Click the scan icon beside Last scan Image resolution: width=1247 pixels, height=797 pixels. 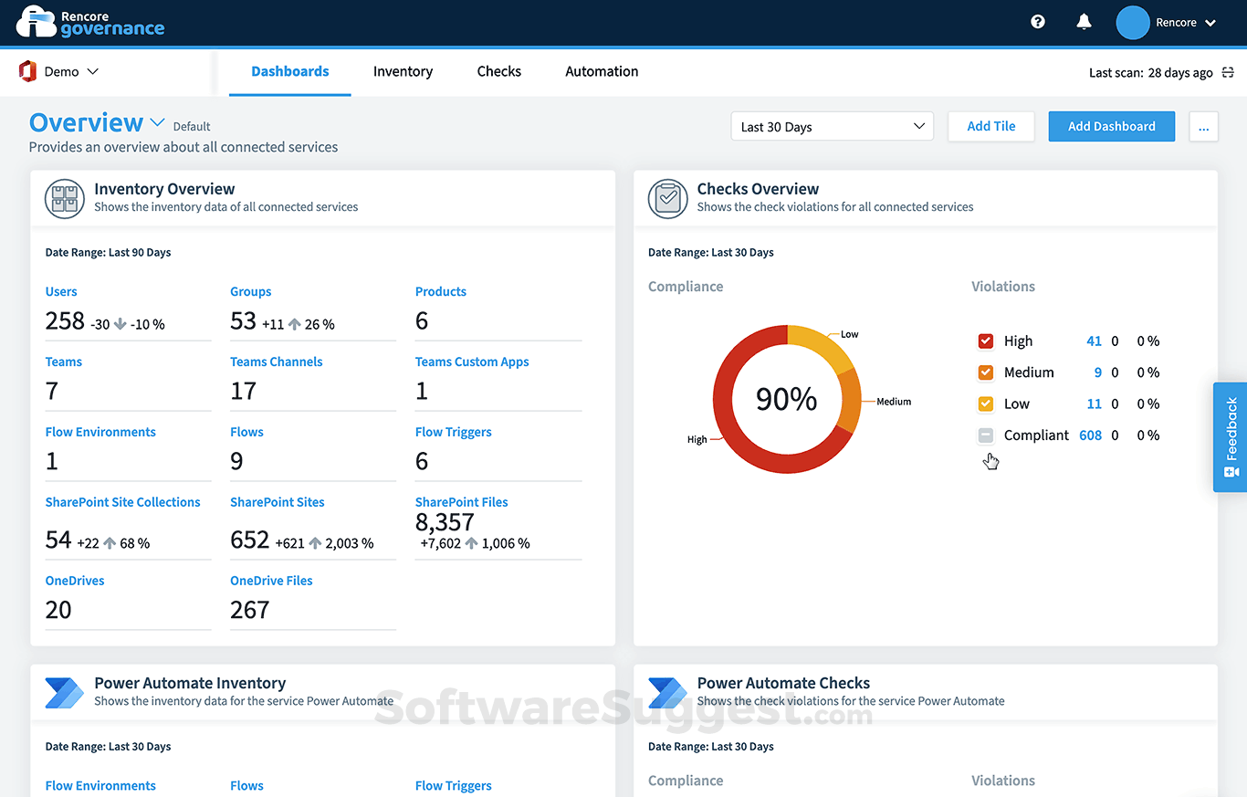pos(1228,73)
